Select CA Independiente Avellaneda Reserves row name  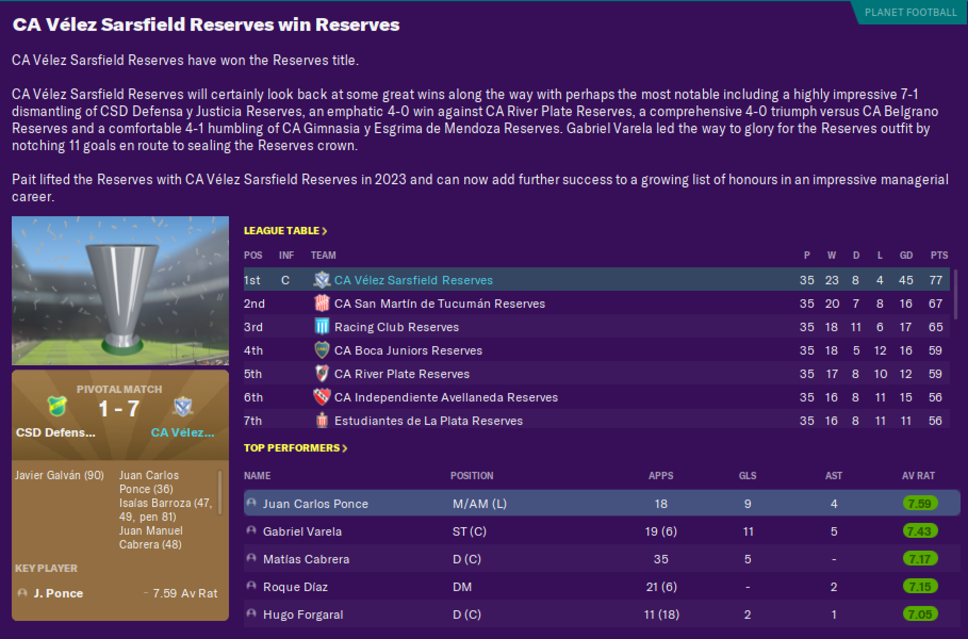pos(446,397)
